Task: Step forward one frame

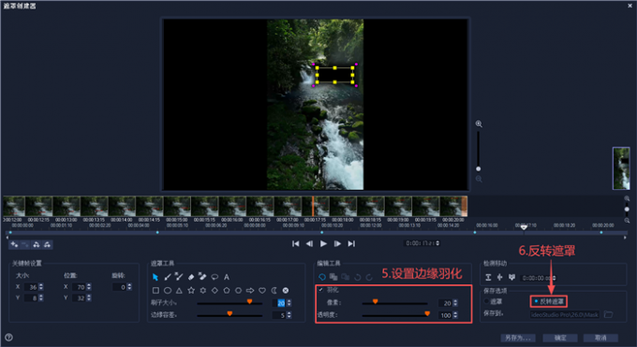Action: (337, 243)
